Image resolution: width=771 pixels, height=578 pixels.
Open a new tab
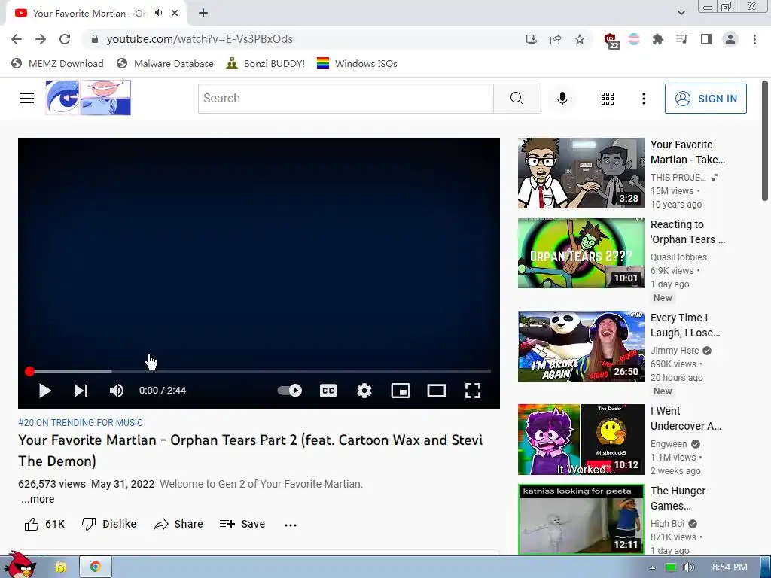203,14
